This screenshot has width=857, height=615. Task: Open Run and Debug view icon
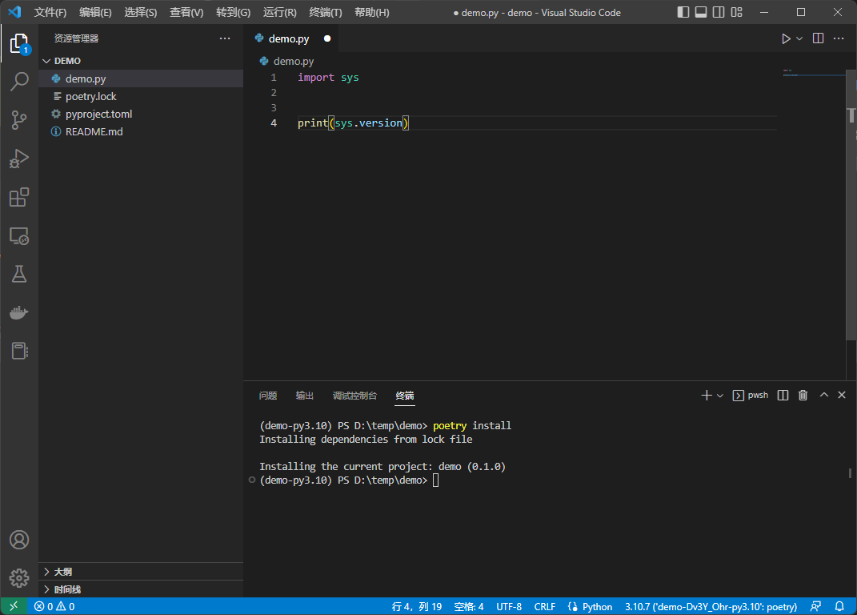(19, 159)
